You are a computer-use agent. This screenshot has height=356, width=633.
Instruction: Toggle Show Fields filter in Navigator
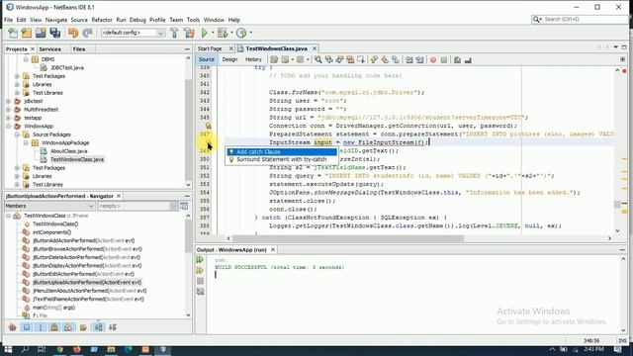point(27,327)
